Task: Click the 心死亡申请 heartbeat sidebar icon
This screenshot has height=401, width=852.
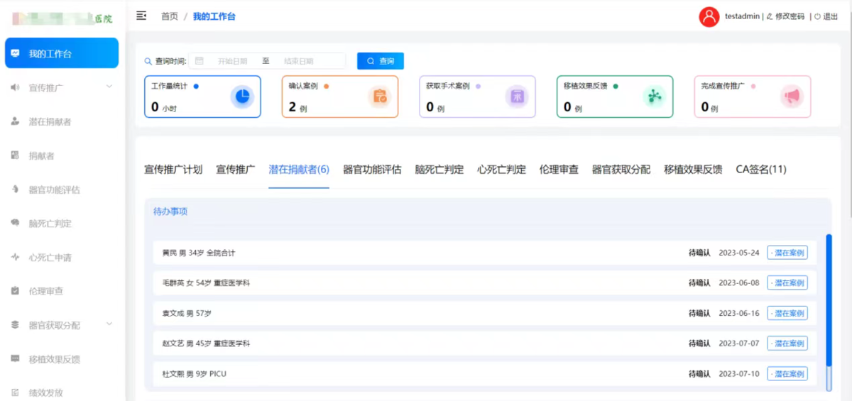Action: pos(15,257)
